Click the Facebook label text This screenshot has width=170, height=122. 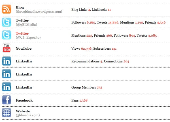[x=24, y=100]
